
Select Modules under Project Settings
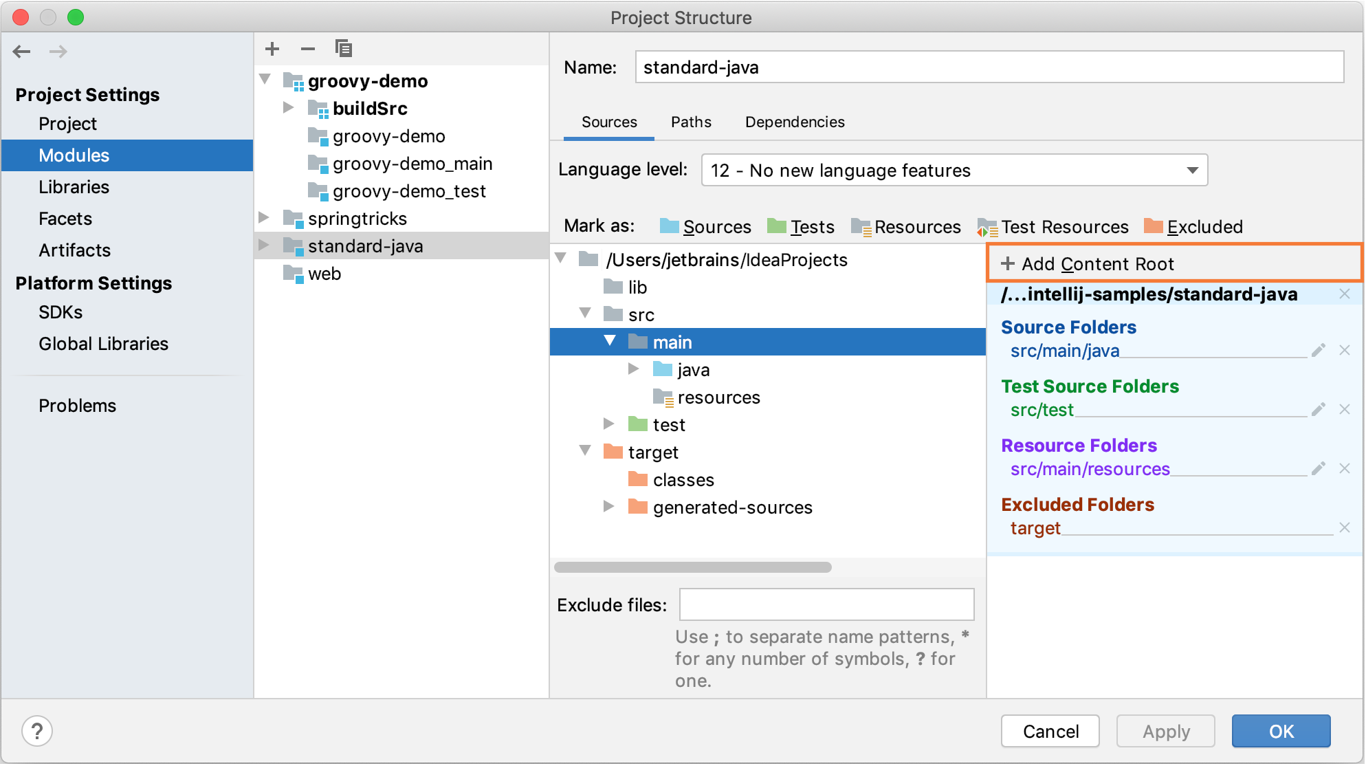click(73, 155)
